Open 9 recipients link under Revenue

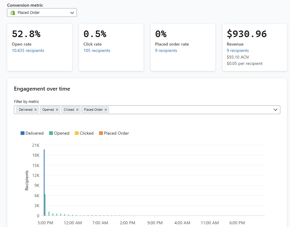coord(238,50)
